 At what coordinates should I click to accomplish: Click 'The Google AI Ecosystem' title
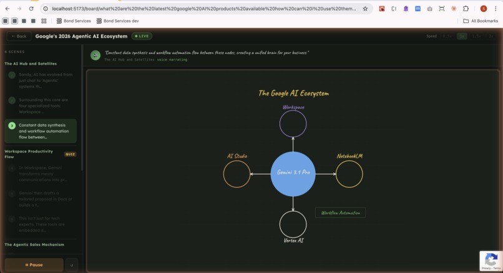click(x=293, y=93)
